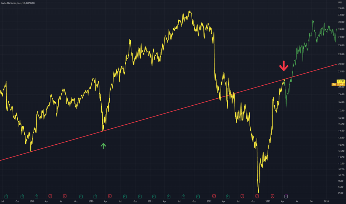This screenshot has width=346, height=204.
Task: Select the 2023 label on time axis
Action: coord(268,201)
